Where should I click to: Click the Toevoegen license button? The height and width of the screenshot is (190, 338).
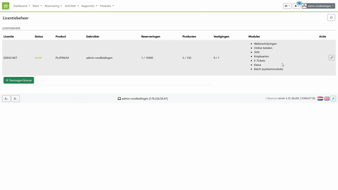click(19, 80)
